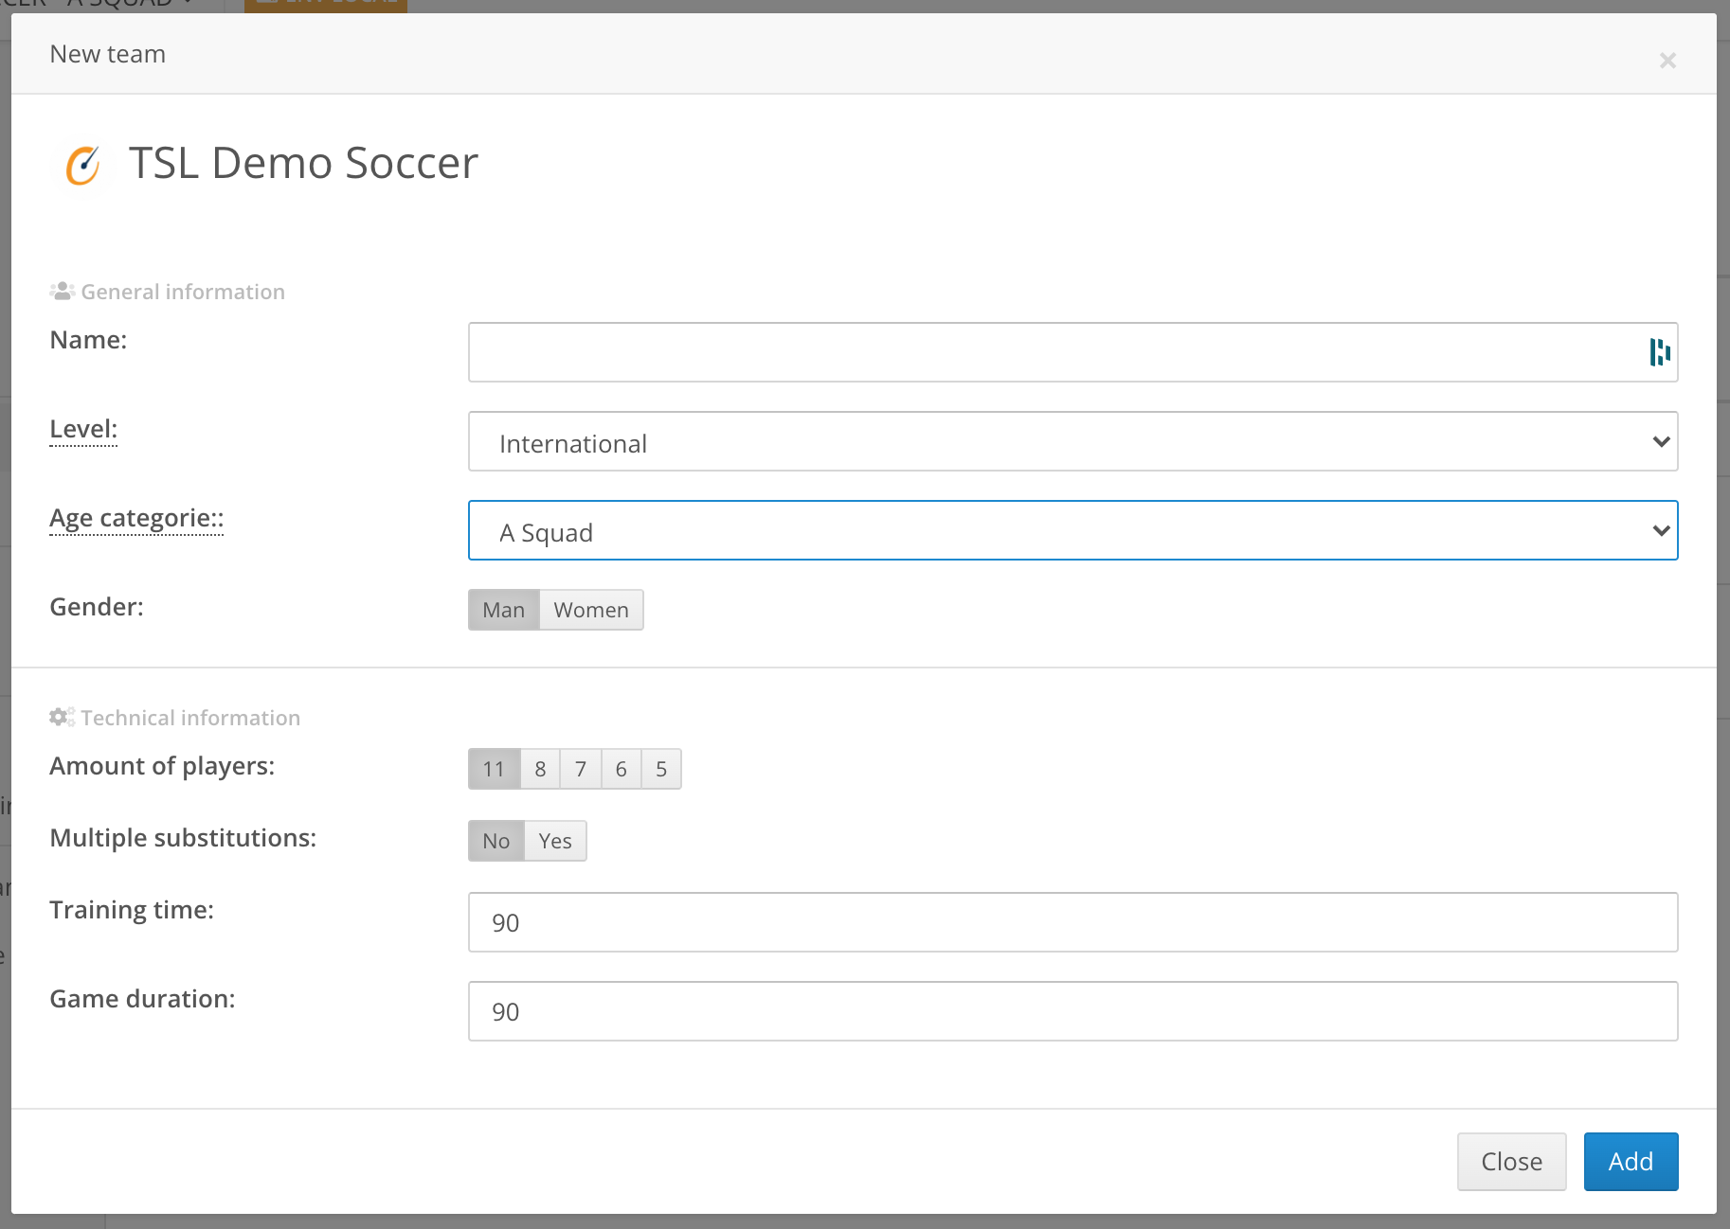This screenshot has height=1229, width=1730.
Task: Click the orange button at the top of the page
Action: click(325, 4)
